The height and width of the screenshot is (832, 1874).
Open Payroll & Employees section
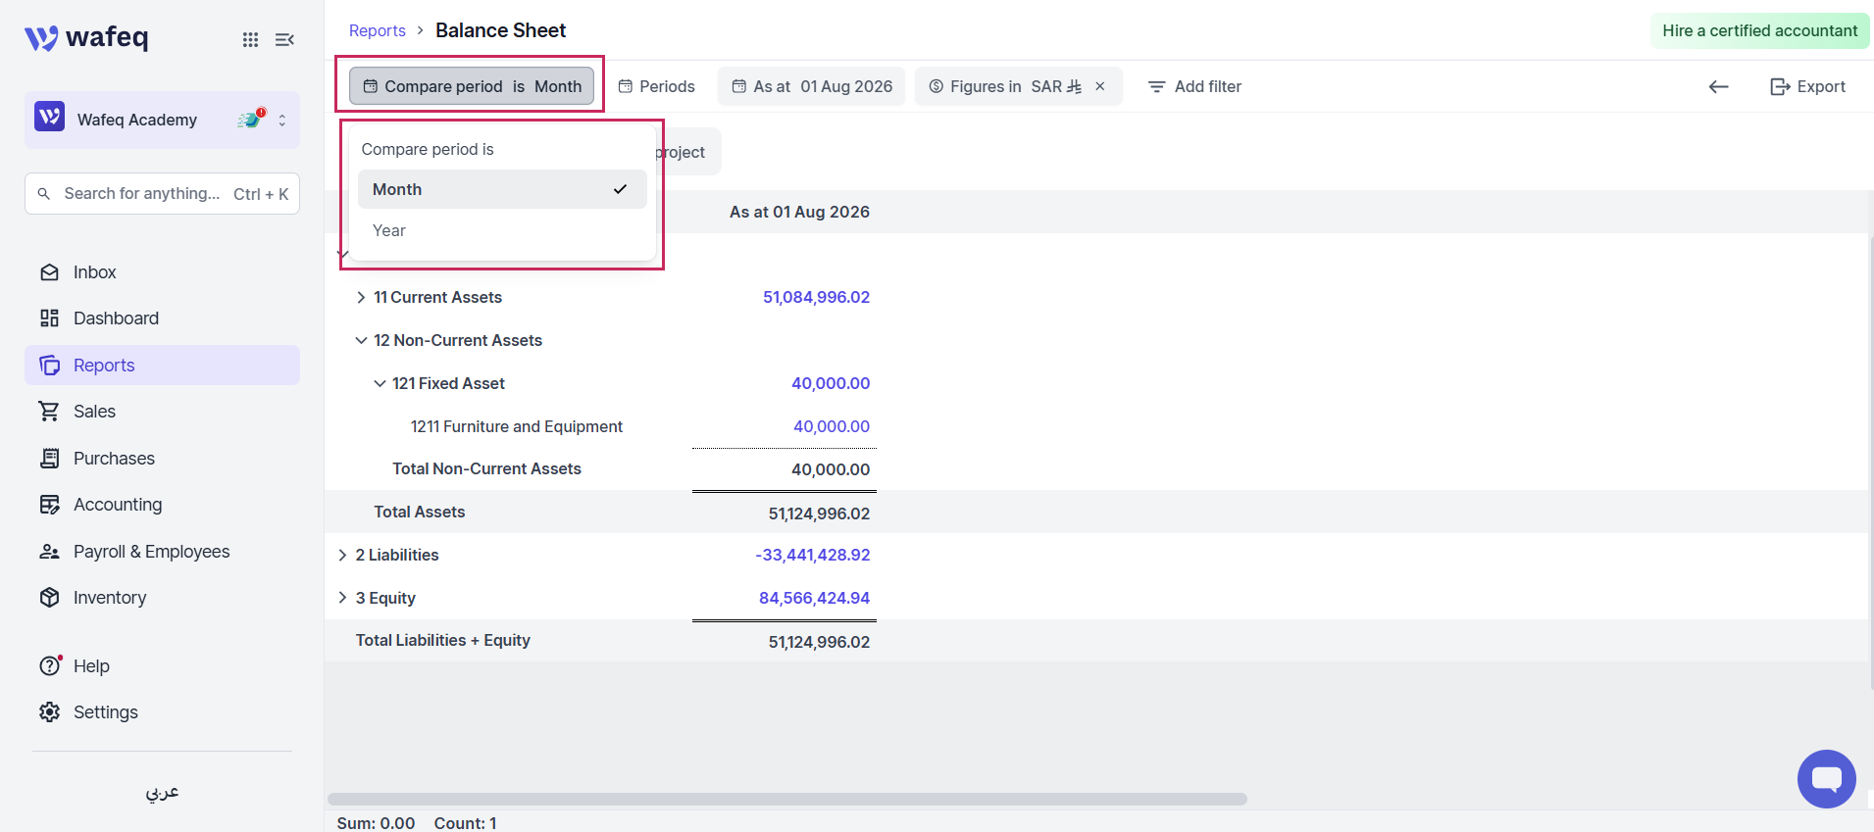click(162, 552)
